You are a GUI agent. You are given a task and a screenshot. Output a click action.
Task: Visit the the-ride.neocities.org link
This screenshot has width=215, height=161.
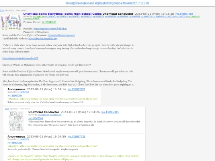coord(43,39)
